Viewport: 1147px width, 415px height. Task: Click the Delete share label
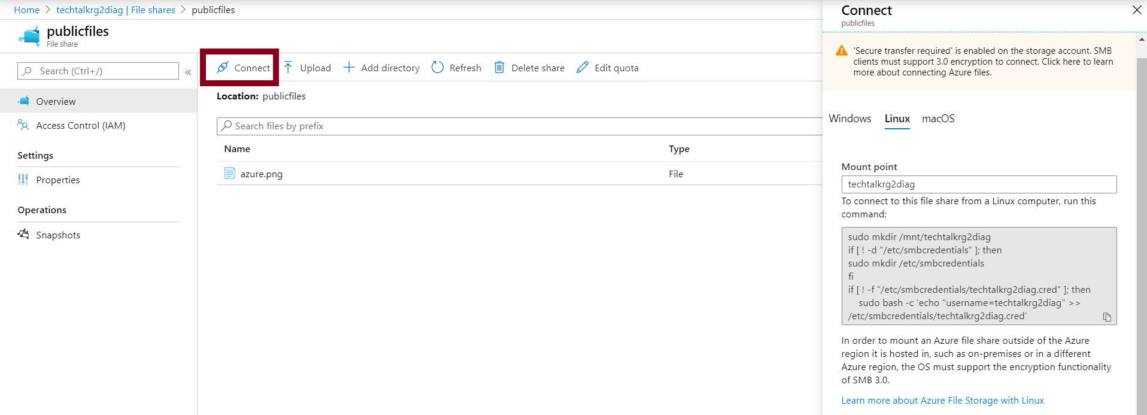coord(538,68)
